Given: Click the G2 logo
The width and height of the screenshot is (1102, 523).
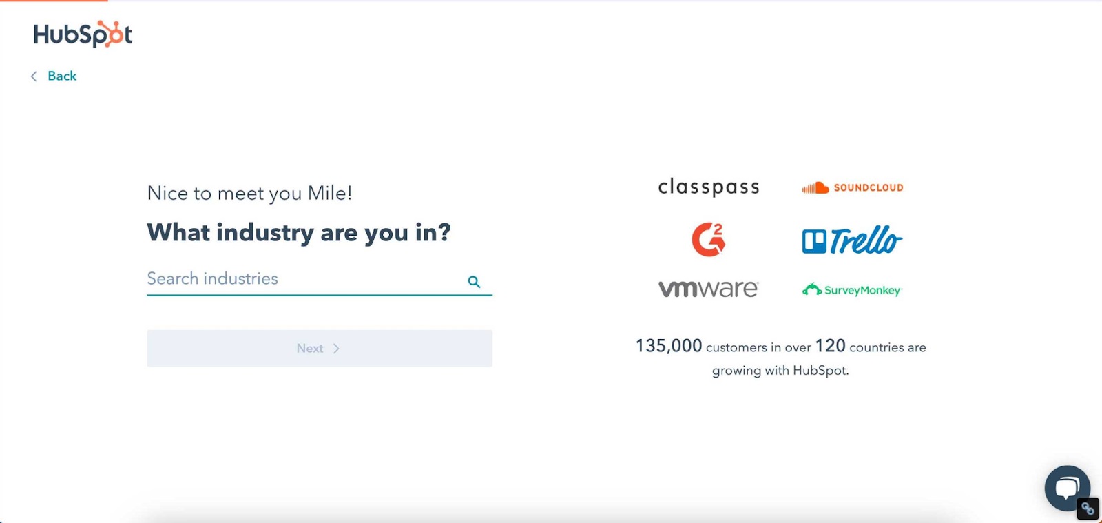Looking at the screenshot, I should click(x=708, y=240).
